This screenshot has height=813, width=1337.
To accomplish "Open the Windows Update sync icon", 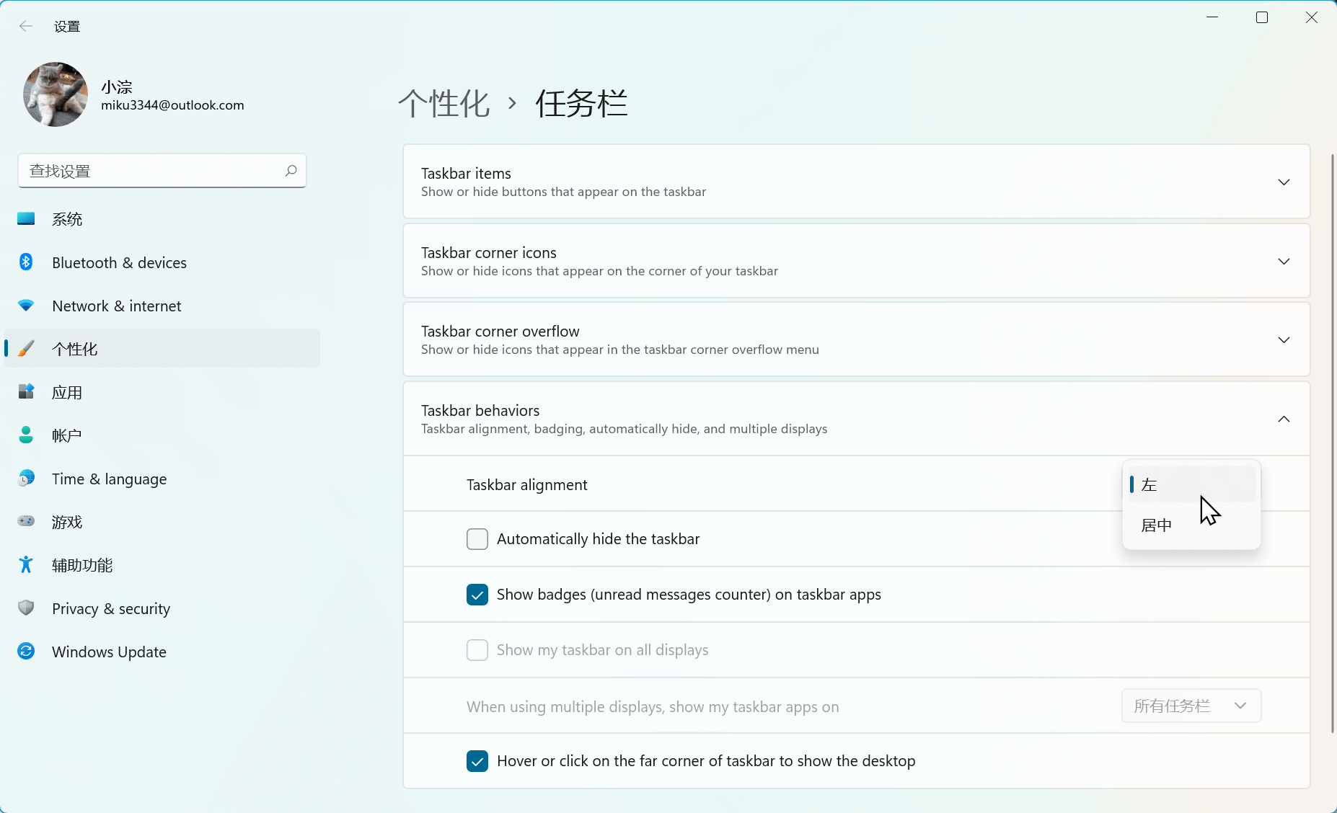I will (x=26, y=652).
